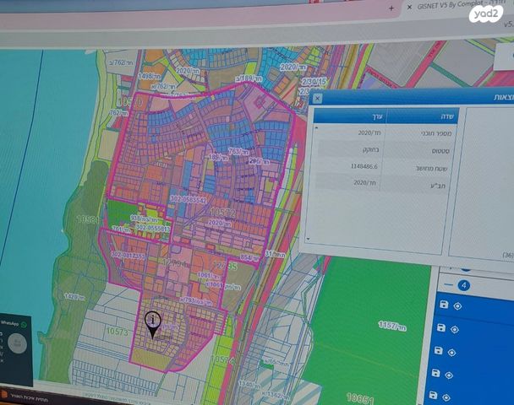
Task: Collapse the group with the minus sign beside badge 4
Action: [449, 284]
